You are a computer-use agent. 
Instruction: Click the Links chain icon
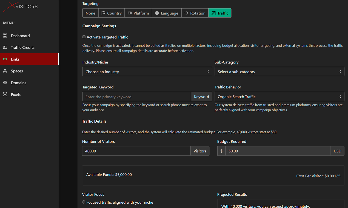5,59
